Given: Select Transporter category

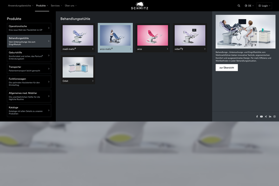Looking at the screenshot, I should pos(29,69).
